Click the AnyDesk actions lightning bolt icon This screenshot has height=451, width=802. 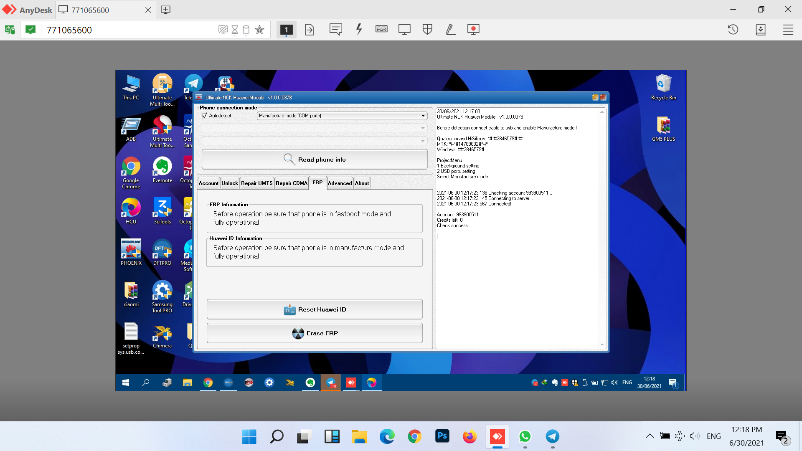(x=359, y=30)
